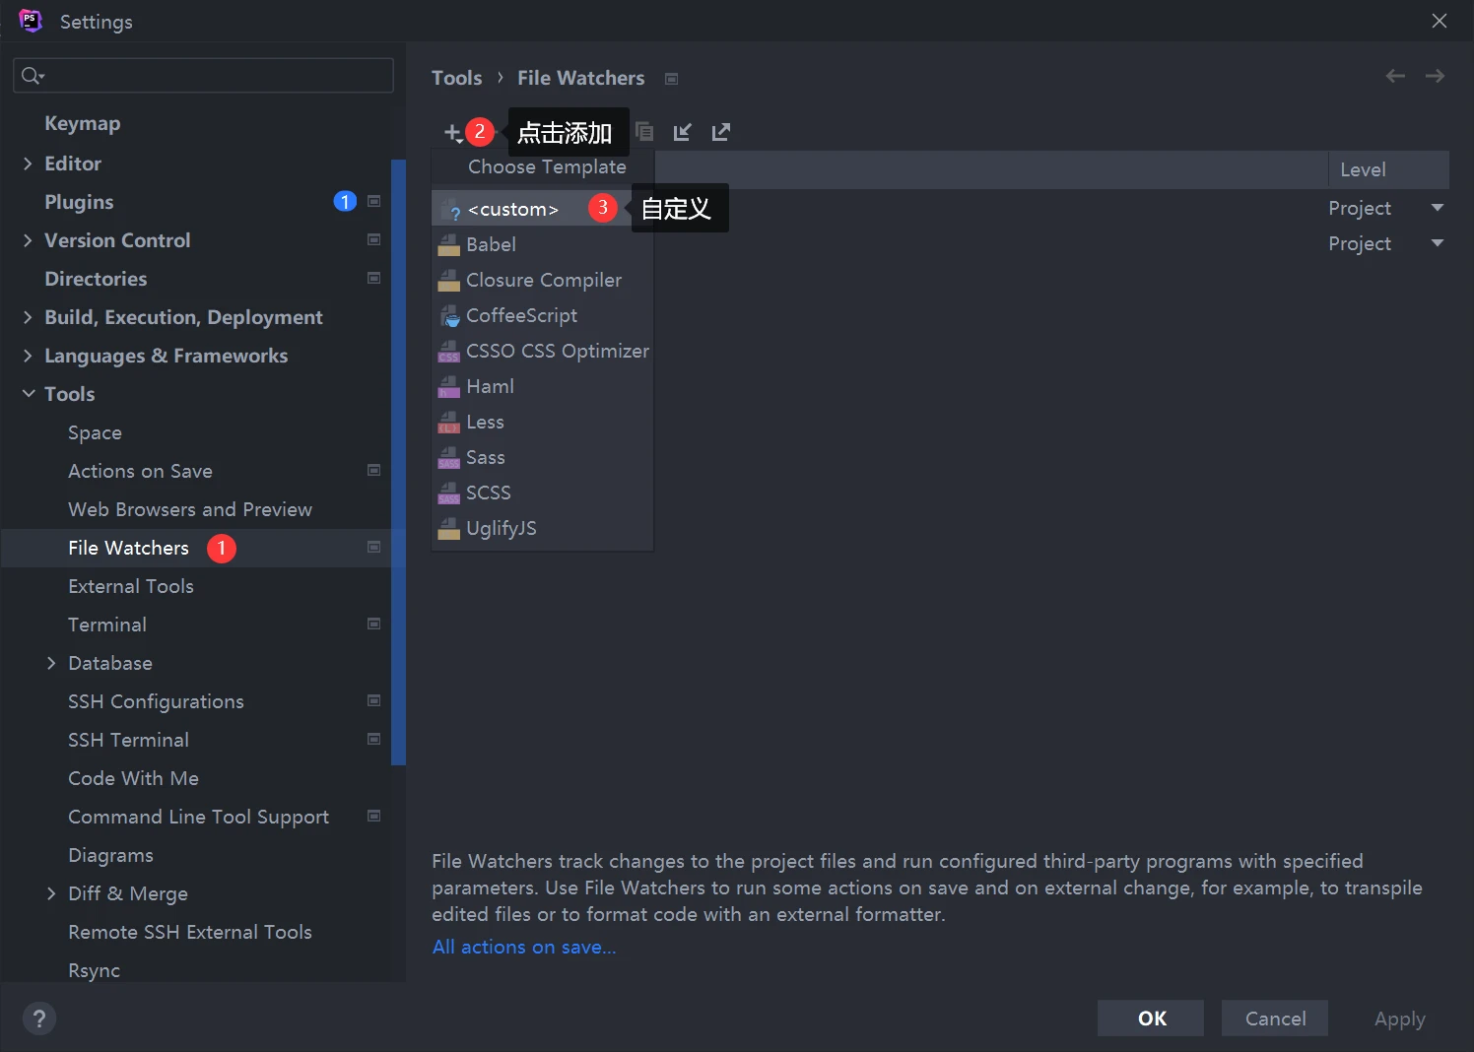Open the All actions on save link

tap(523, 947)
